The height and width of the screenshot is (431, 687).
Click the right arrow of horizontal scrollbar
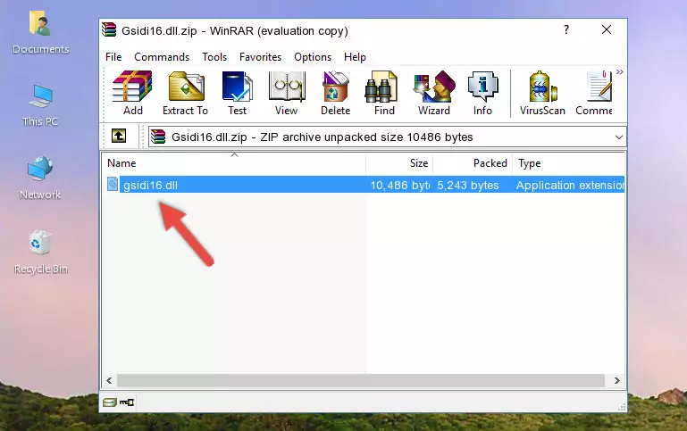617,381
